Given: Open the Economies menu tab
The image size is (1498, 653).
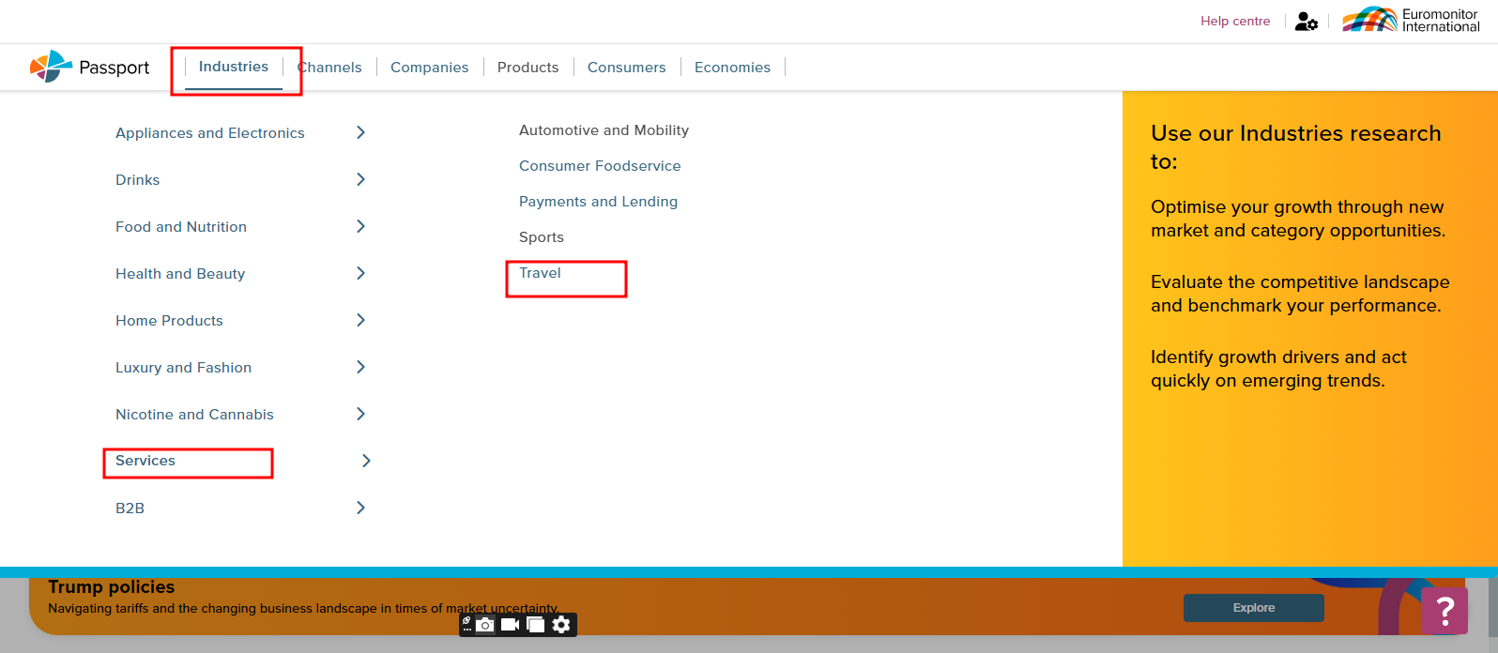Looking at the screenshot, I should click(x=732, y=68).
